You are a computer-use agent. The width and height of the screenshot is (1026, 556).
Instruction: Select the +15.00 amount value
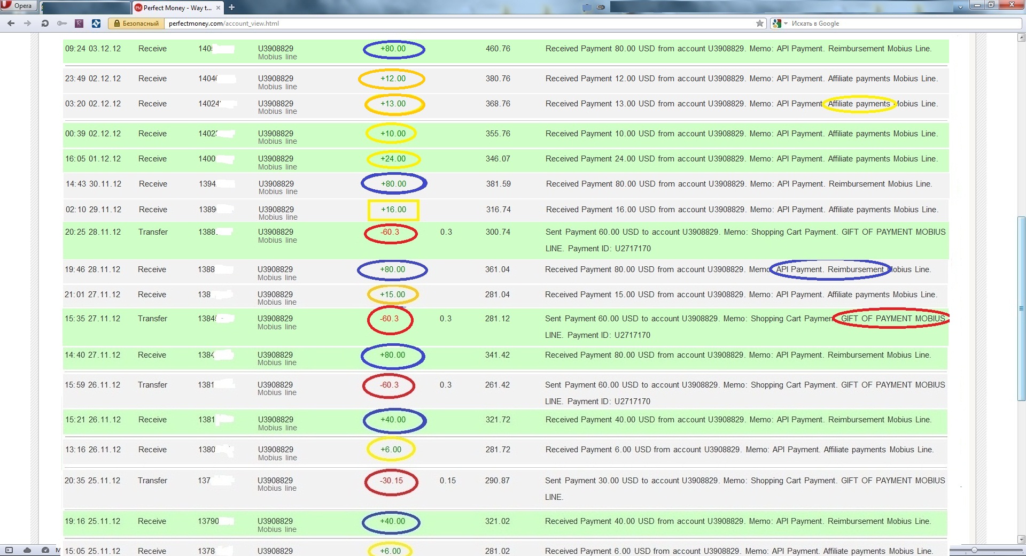click(x=392, y=295)
